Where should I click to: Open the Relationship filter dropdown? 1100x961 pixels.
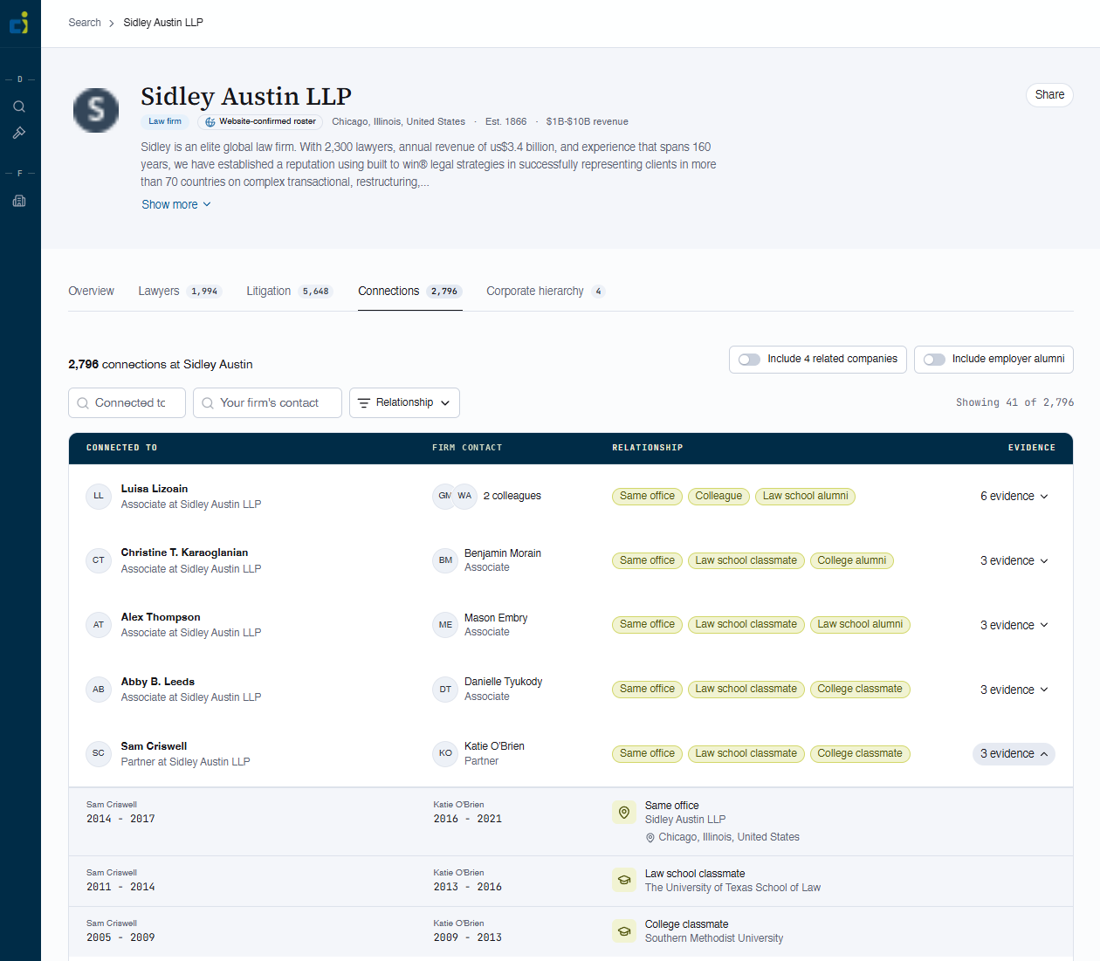[x=404, y=403]
